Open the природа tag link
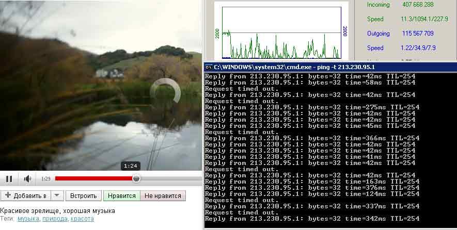Image resolution: width=457 pixels, height=230 pixels. pyautogui.click(x=55, y=219)
